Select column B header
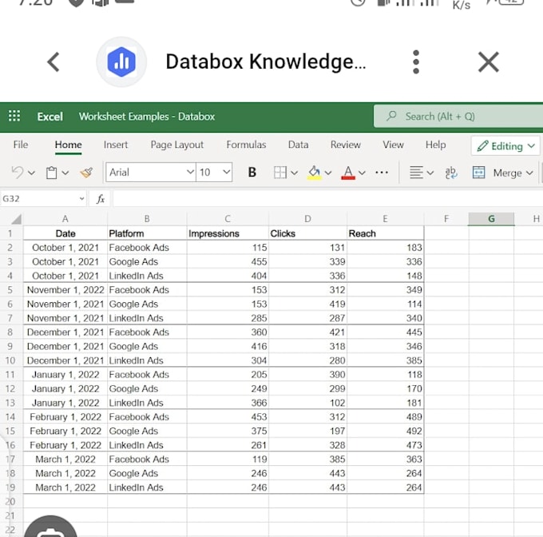 click(147, 219)
